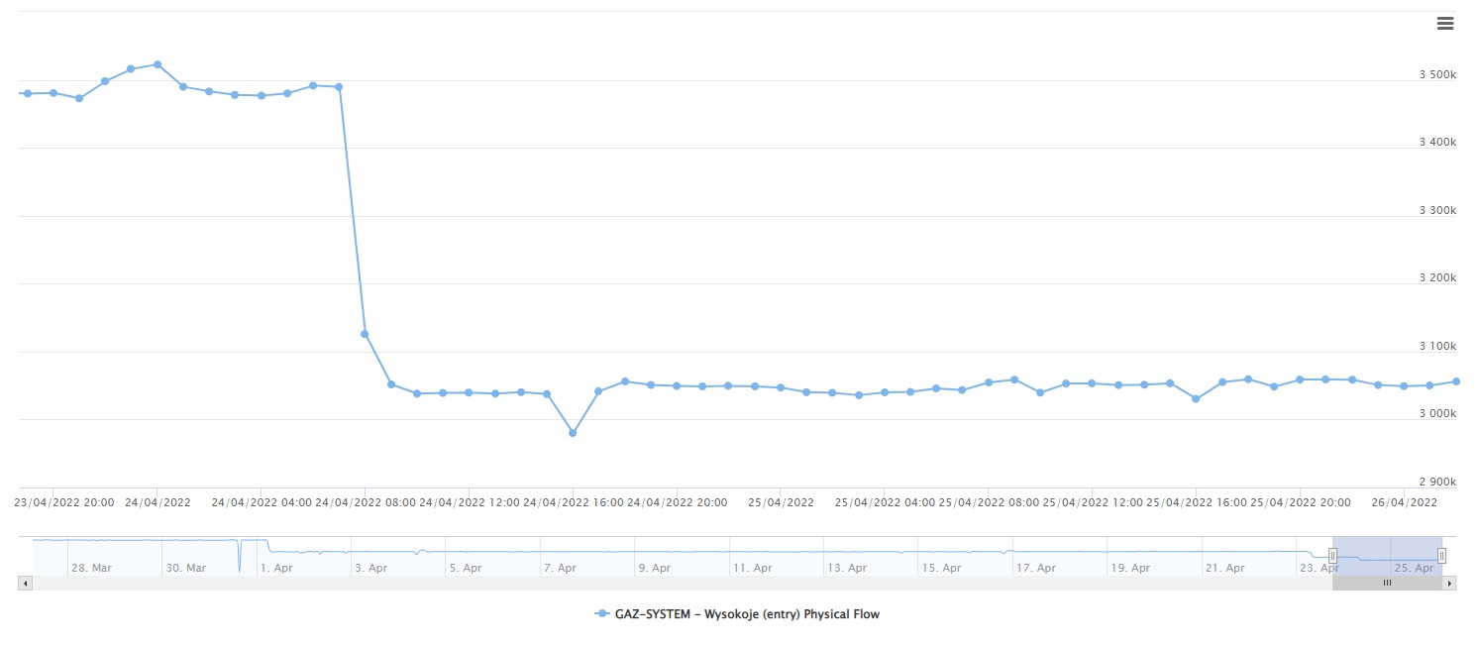Click the navigator's left range handle
Viewport: 1477px width, 646px height.
(1333, 556)
